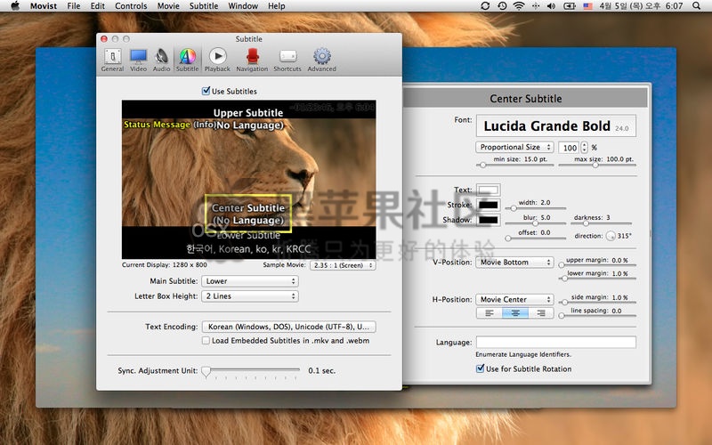Select the Subtitle preferences pane

tap(187, 61)
